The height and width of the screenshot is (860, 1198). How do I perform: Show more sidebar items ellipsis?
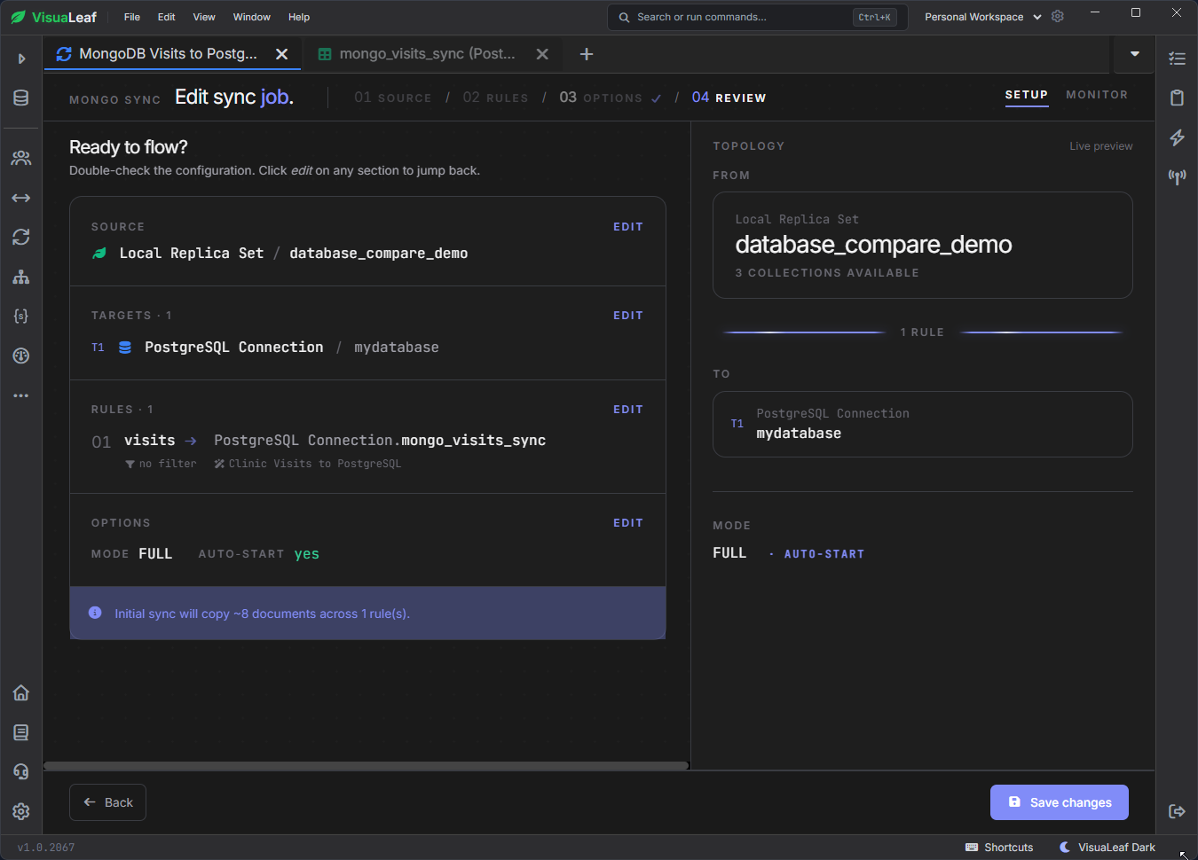pos(21,395)
